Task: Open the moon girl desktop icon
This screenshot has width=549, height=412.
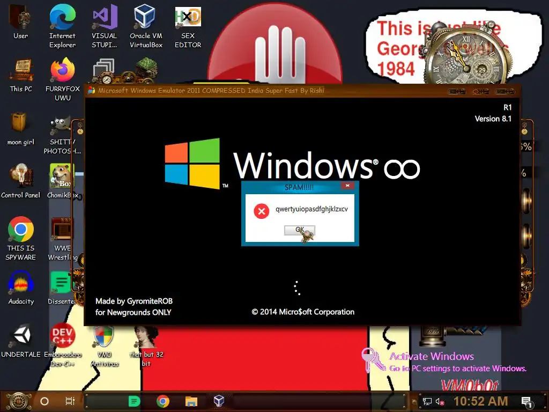Action: pos(21,128)
